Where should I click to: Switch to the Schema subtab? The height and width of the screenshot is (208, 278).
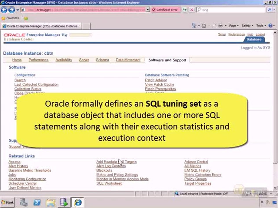click(103, 60)
